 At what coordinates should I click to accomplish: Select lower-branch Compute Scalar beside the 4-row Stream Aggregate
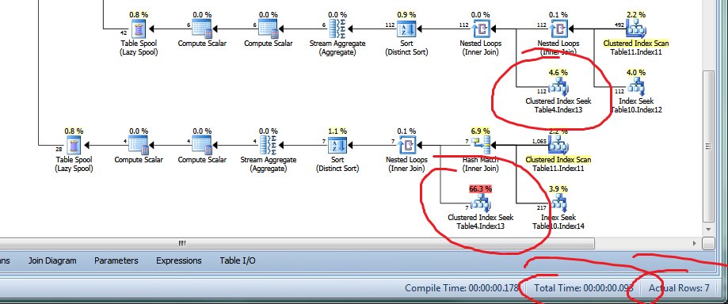click(x=203, y=146)
